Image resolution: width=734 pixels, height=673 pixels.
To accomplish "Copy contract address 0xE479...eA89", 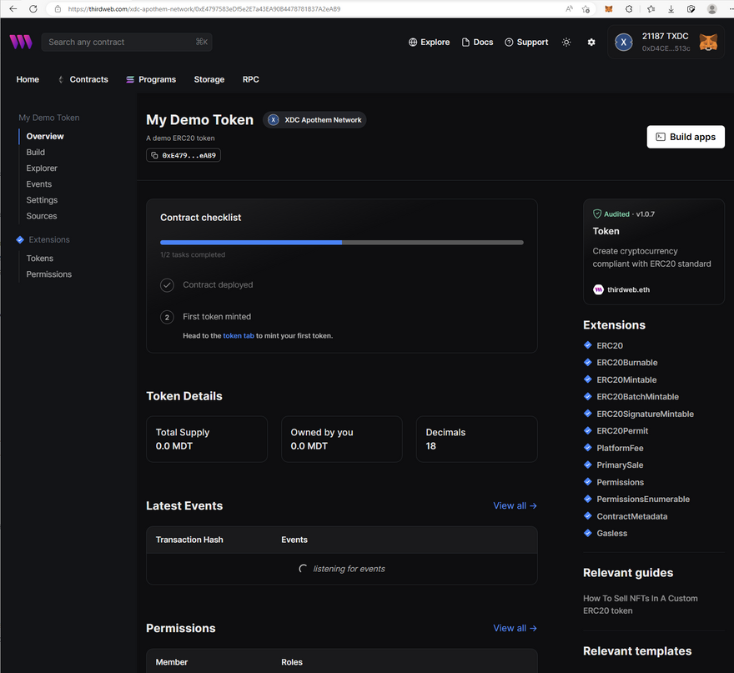I will coord(183,155).
